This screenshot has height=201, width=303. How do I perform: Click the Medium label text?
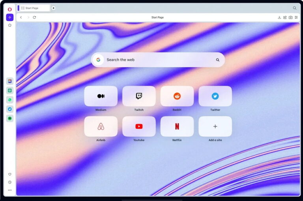[x=101, y=110]
